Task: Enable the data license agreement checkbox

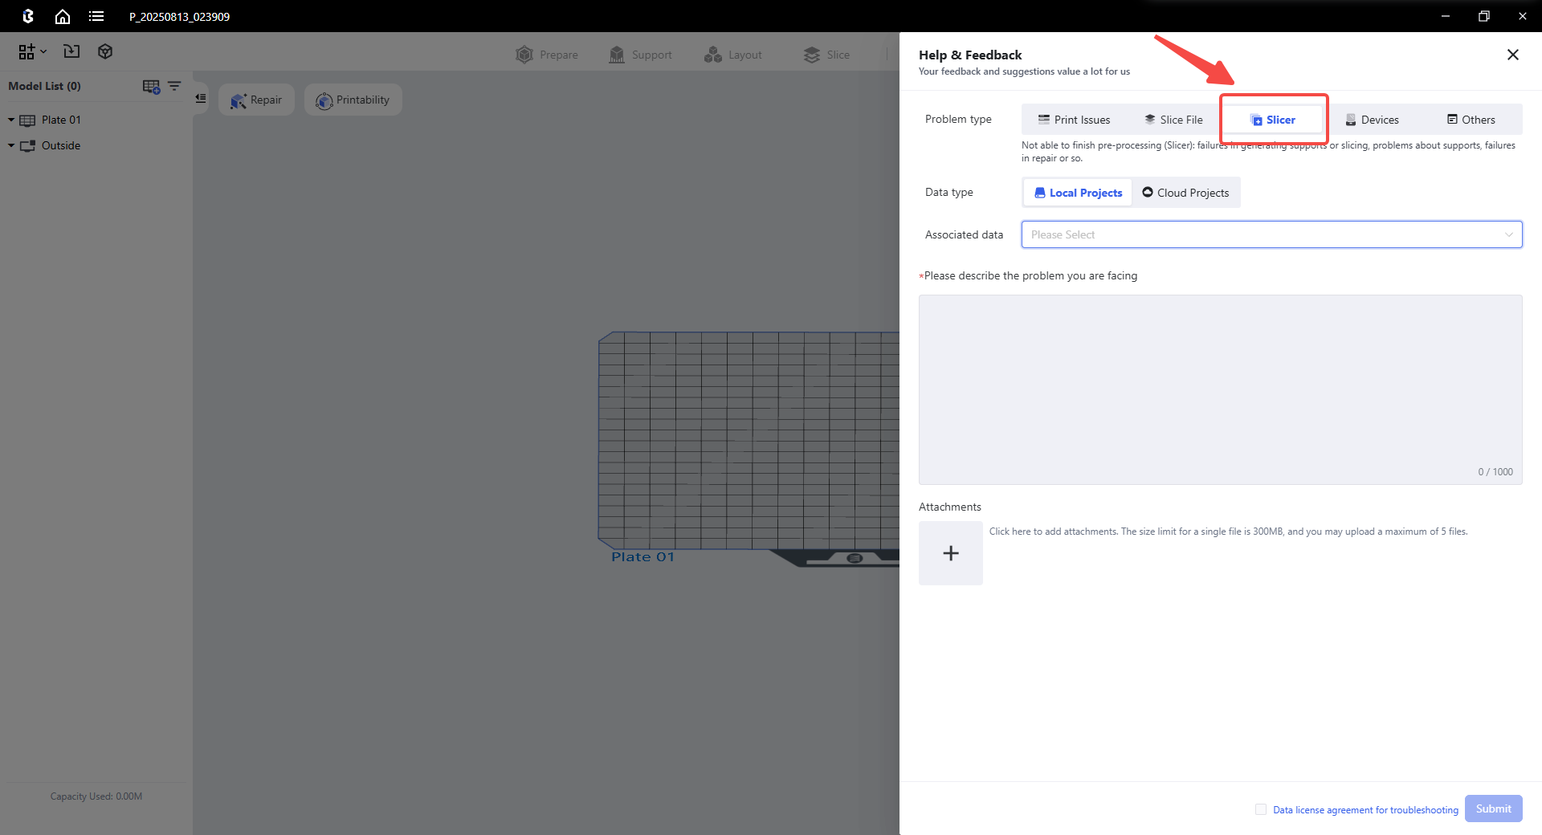Action: click(1260, 809)
